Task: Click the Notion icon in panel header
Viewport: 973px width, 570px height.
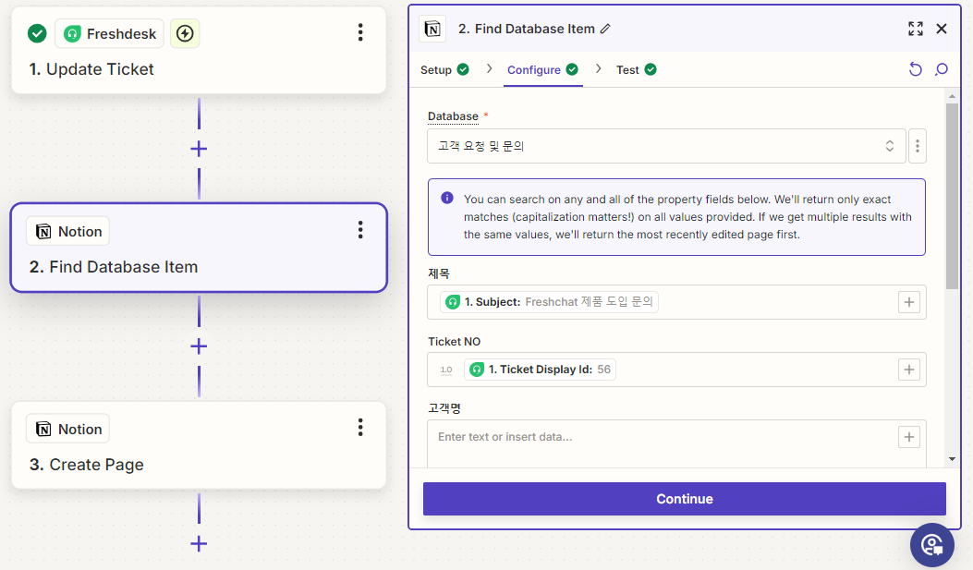Action: (x=432, y=29)
